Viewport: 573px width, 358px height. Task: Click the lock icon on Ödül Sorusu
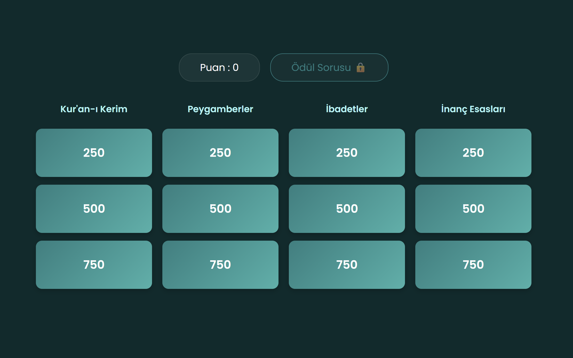360,68
